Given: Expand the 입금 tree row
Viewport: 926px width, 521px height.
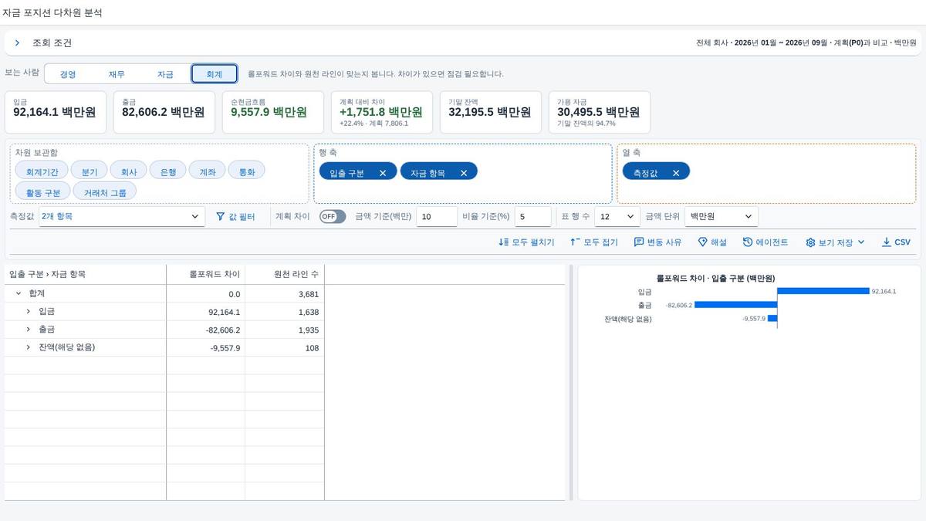Looking at the screenshot, I should [x=29, y=312].
